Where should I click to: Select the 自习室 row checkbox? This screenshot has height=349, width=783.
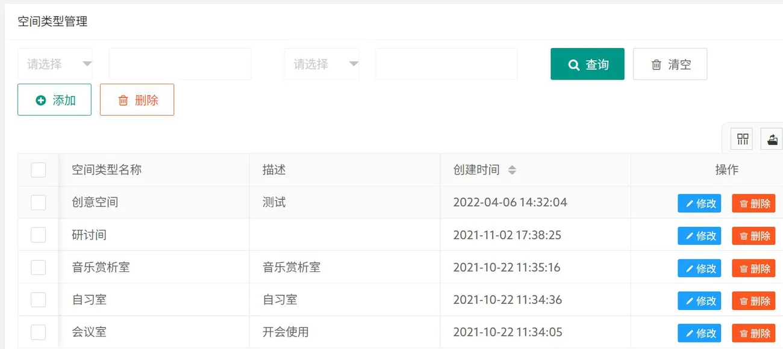[39, 300]
